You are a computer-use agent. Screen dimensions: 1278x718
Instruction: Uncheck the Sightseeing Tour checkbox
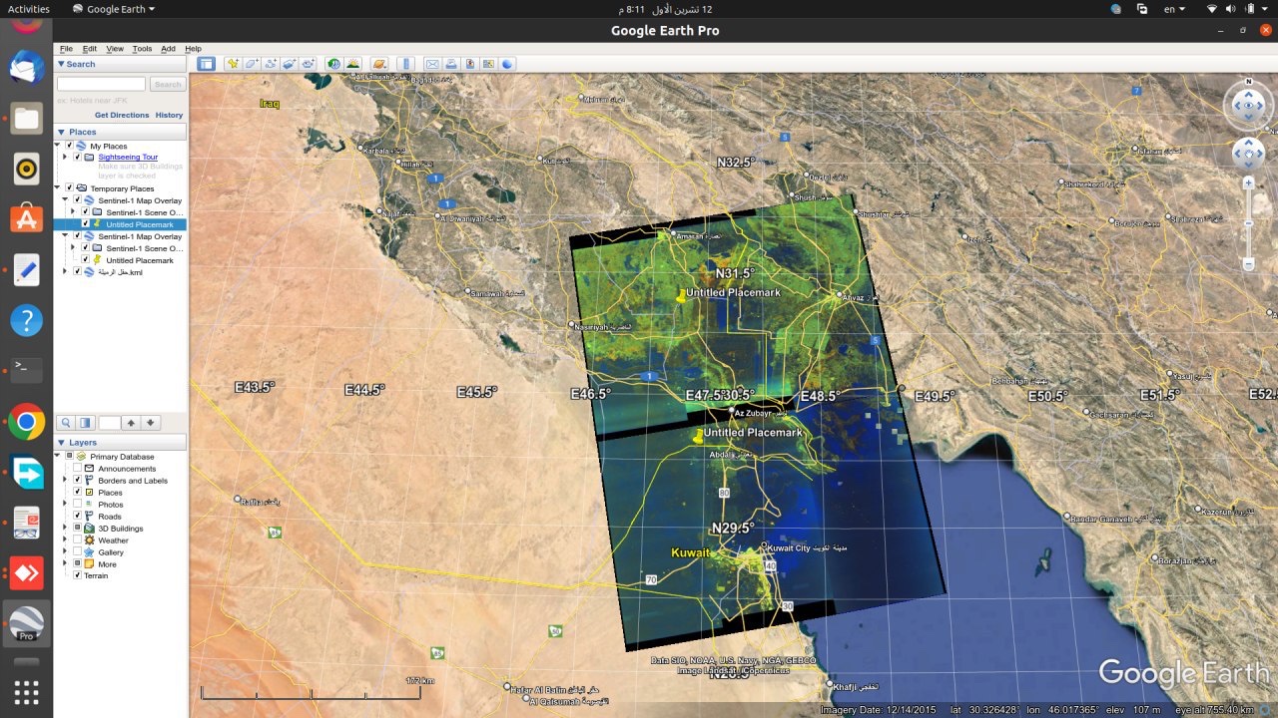77,157
